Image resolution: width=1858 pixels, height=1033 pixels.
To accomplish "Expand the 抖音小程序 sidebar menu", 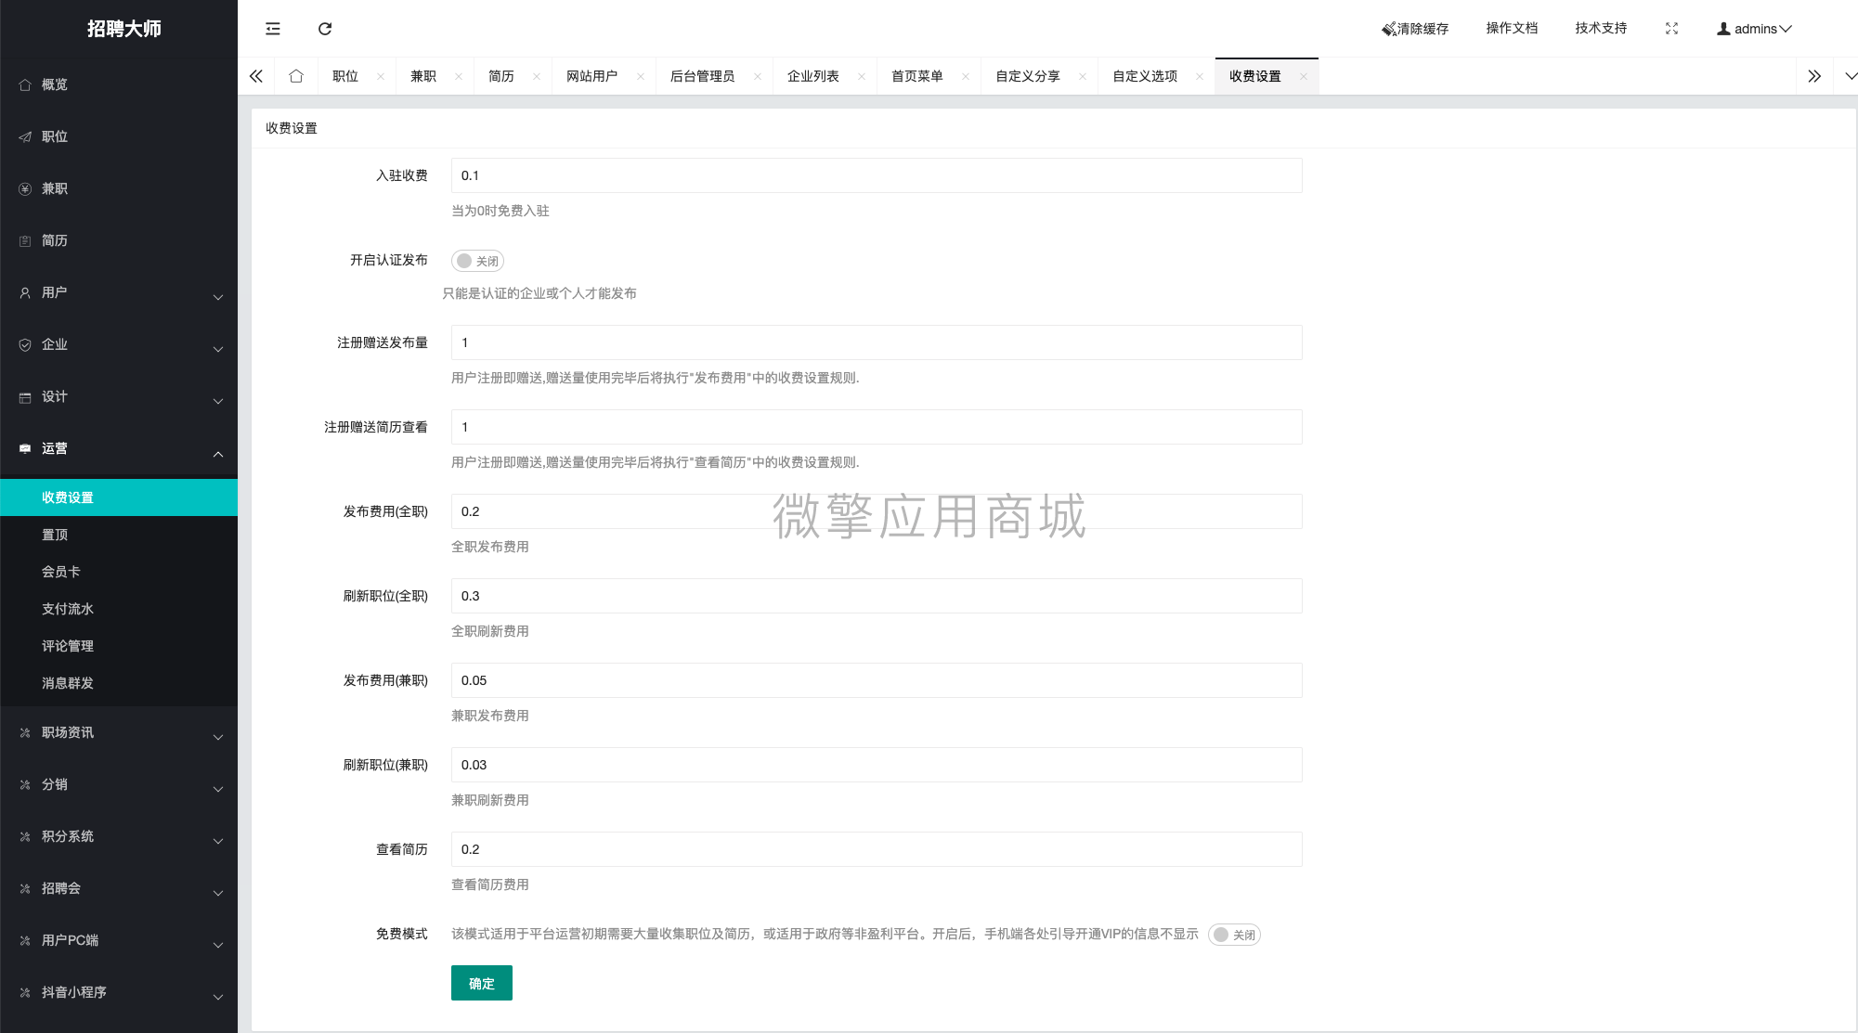I will pyautogui.click(x=119, y=992).
